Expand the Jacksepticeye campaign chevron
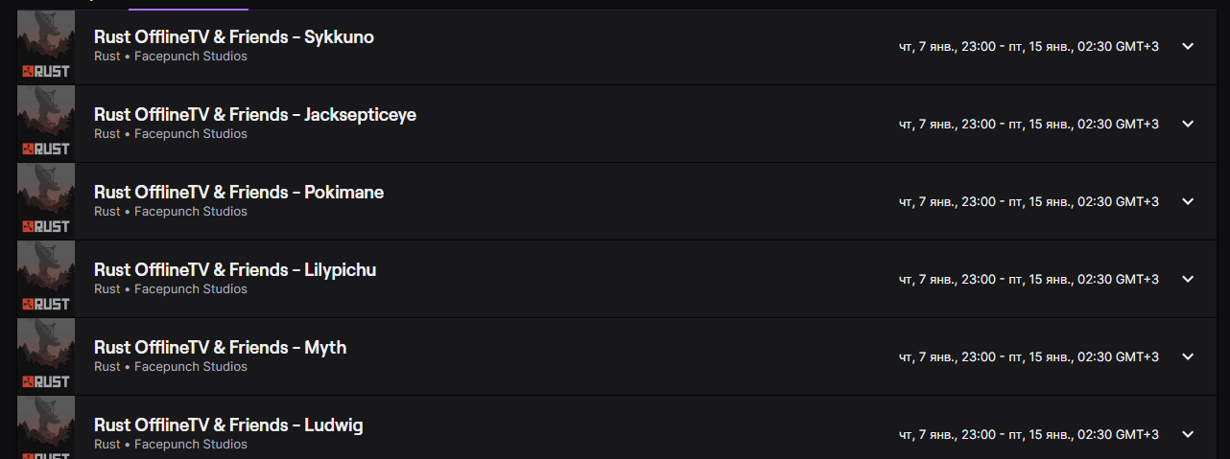This screenshot has height=459, width=1230. [1188, 124]
